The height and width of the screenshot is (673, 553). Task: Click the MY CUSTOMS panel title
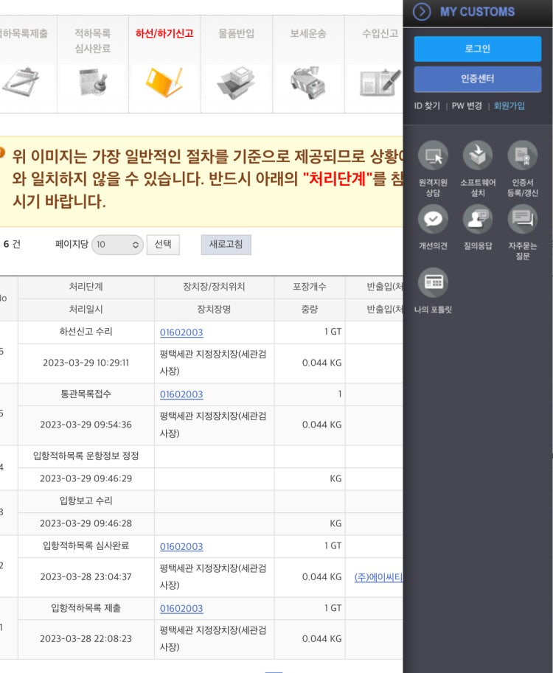click(x=478, y=12)
